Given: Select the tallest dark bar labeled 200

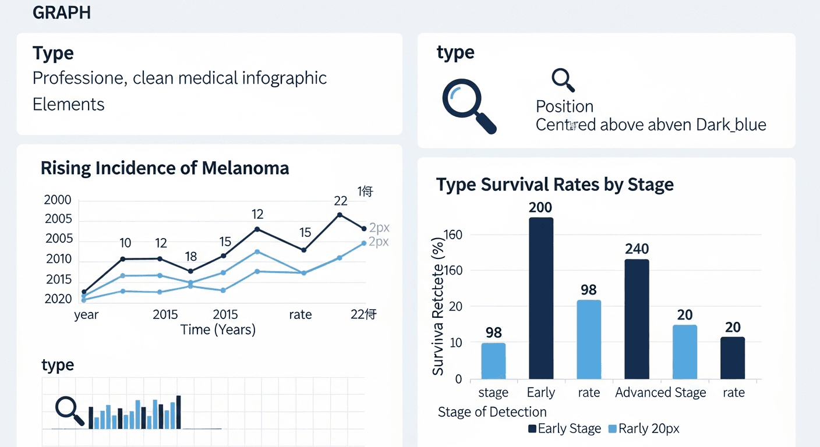Looking at the screenshot, I should (x=540, y=298).
